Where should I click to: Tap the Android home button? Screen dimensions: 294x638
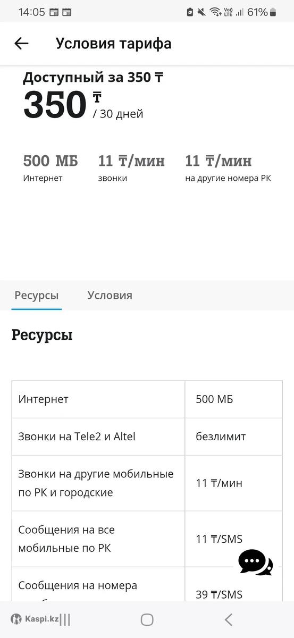(x=147, y=619)
